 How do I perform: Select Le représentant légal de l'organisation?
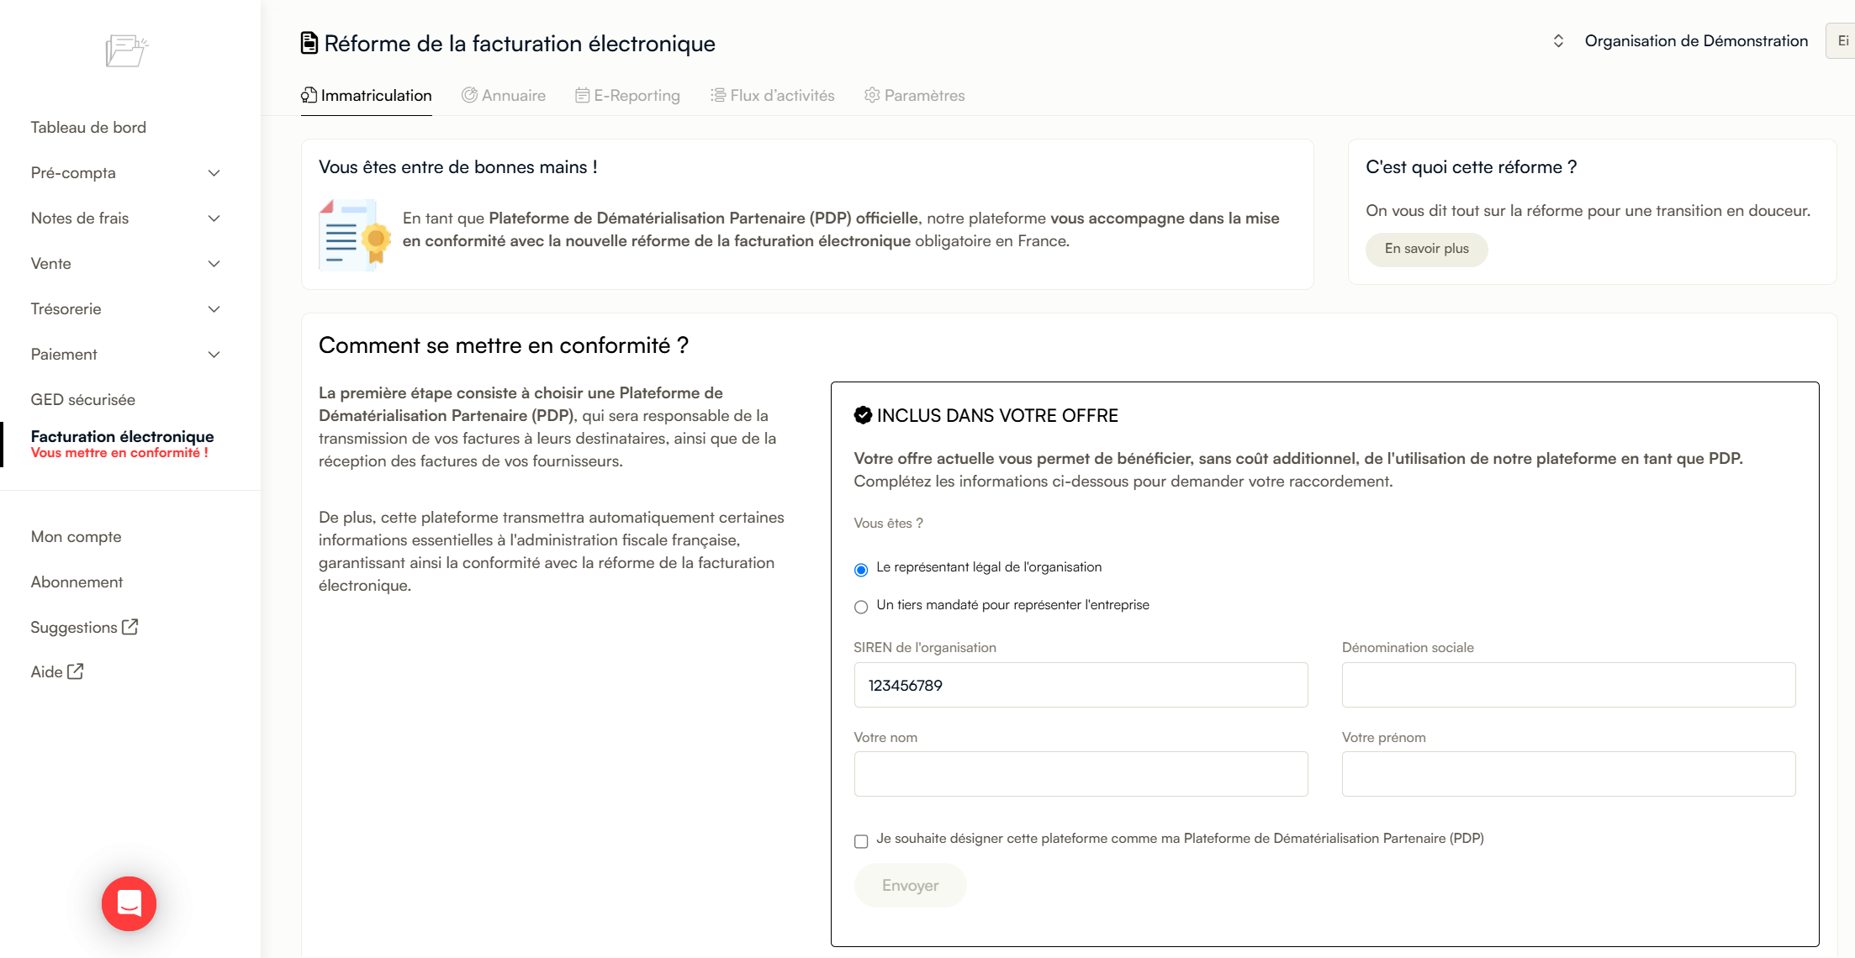[x=861, y=570]
